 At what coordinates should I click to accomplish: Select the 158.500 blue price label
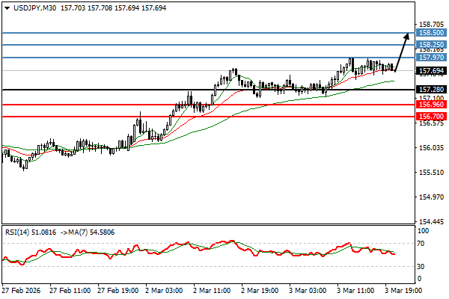point(431,33)
